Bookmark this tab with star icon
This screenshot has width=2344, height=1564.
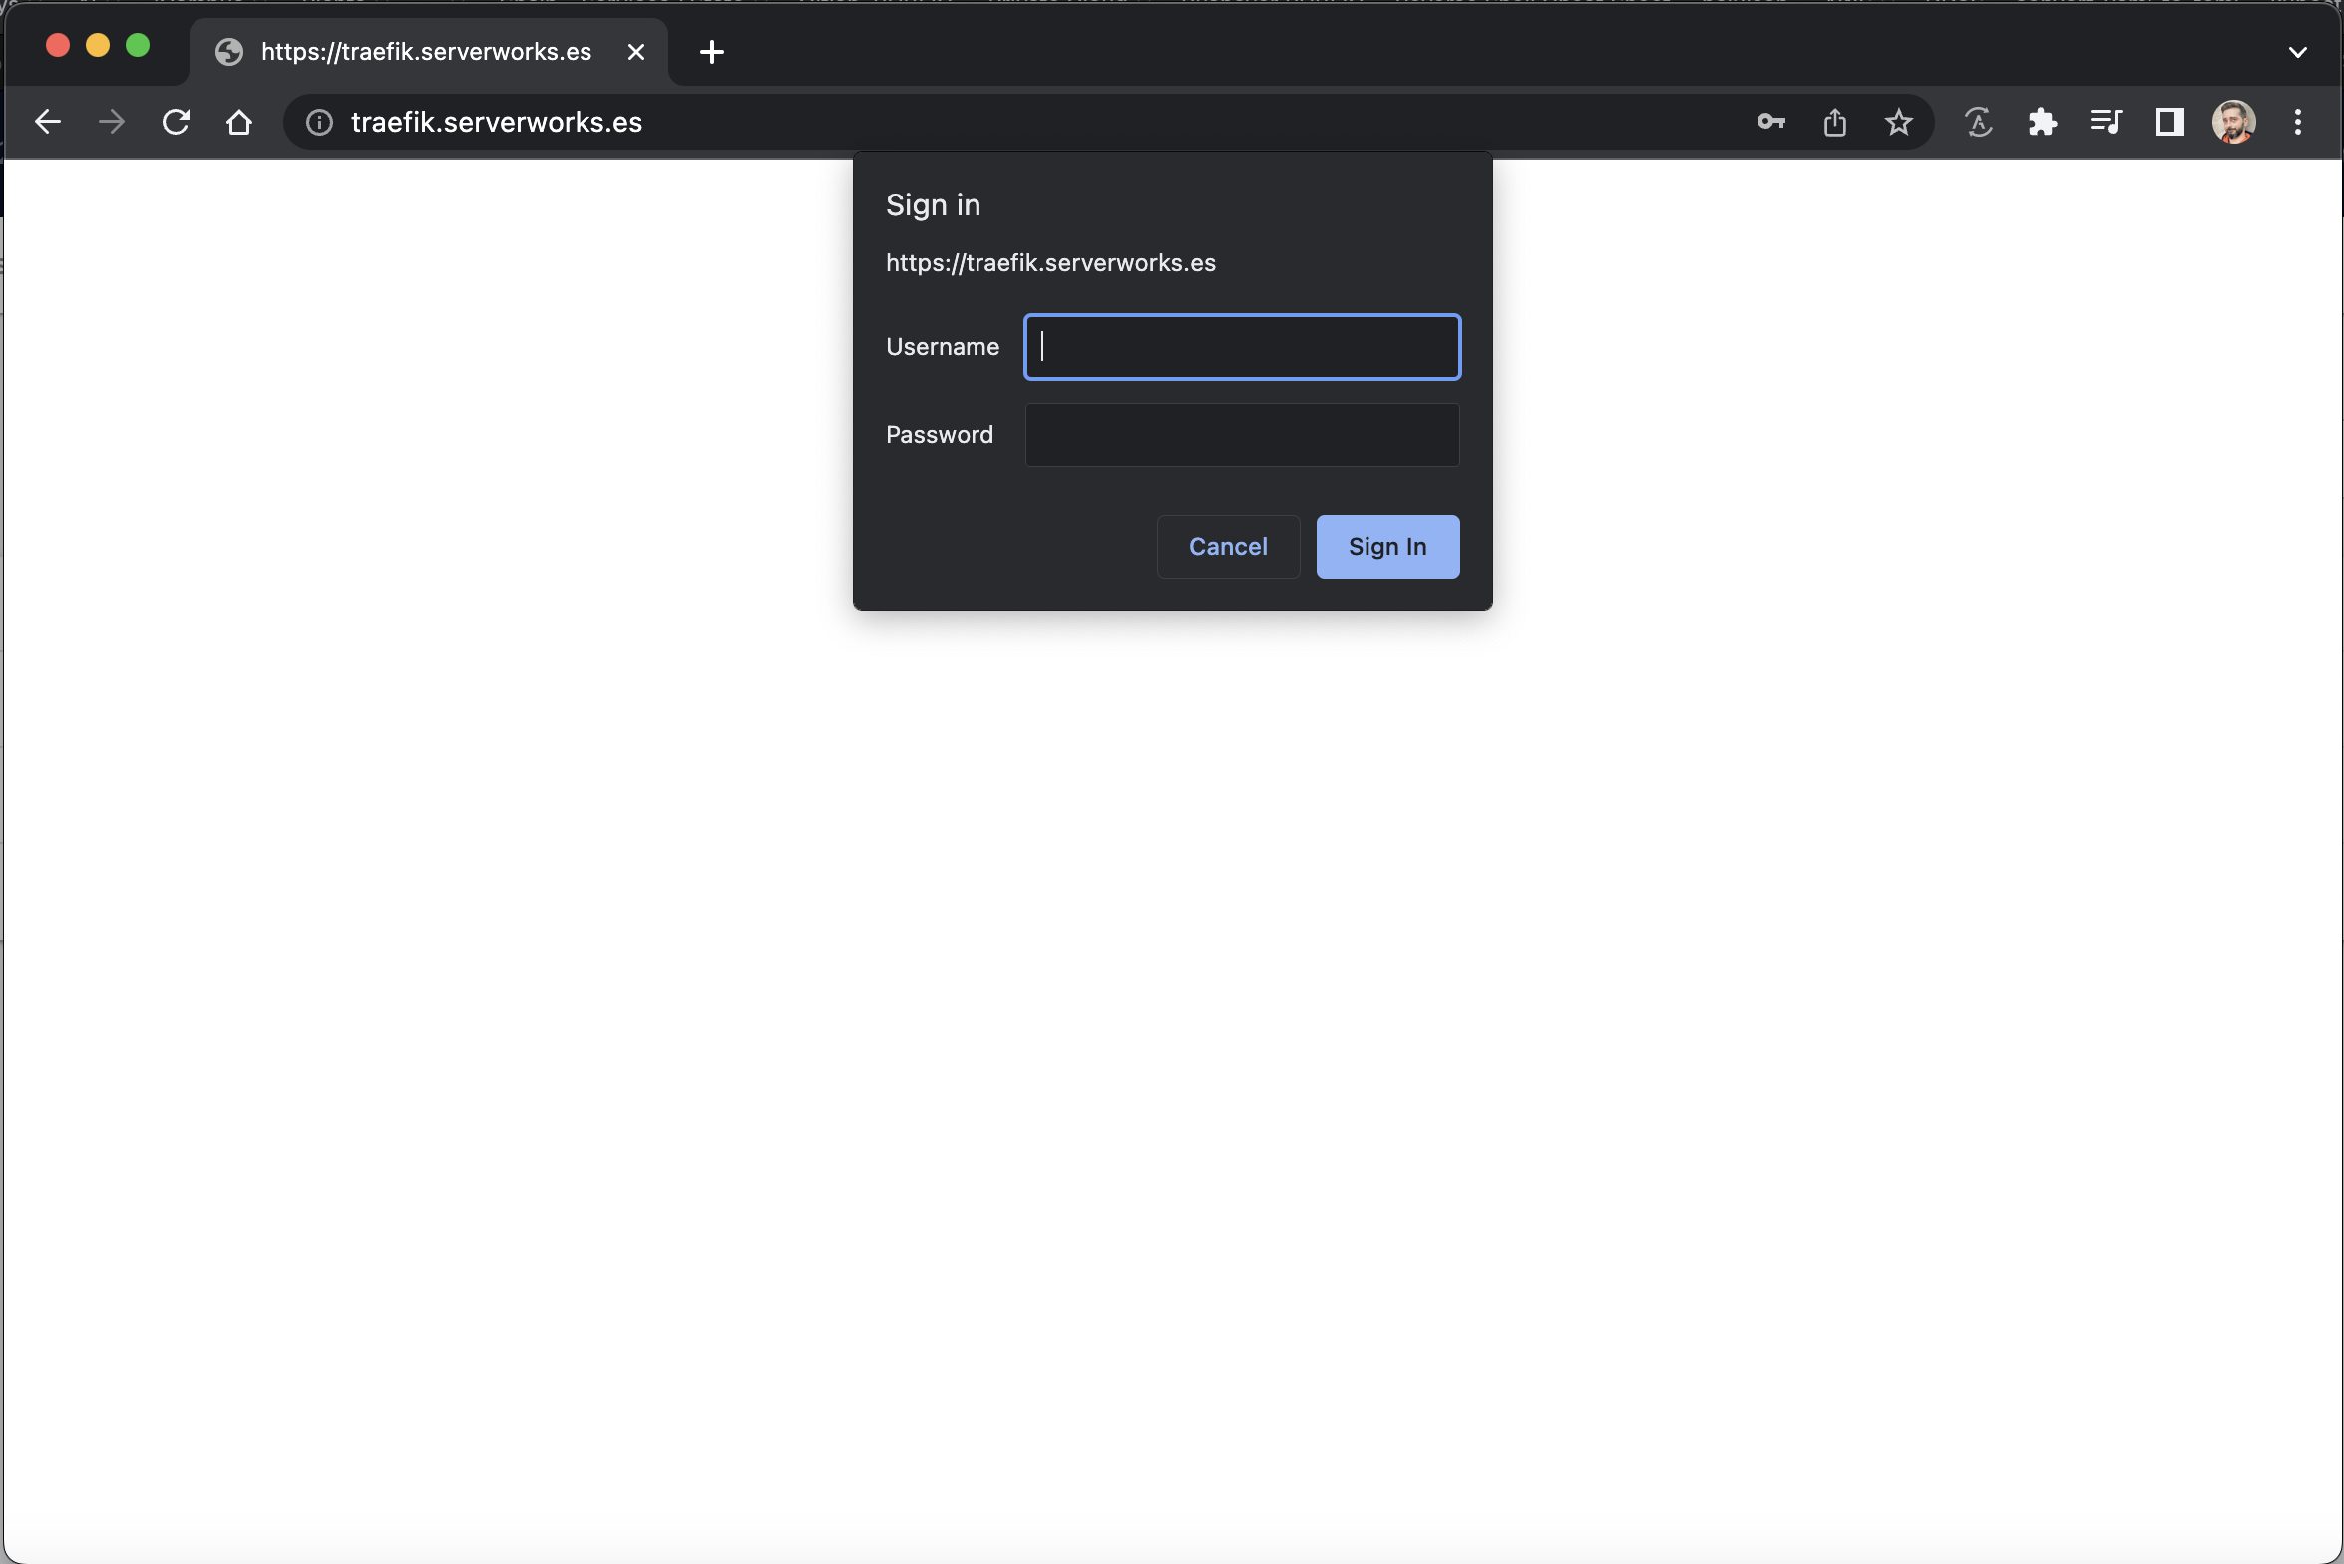1898,122
